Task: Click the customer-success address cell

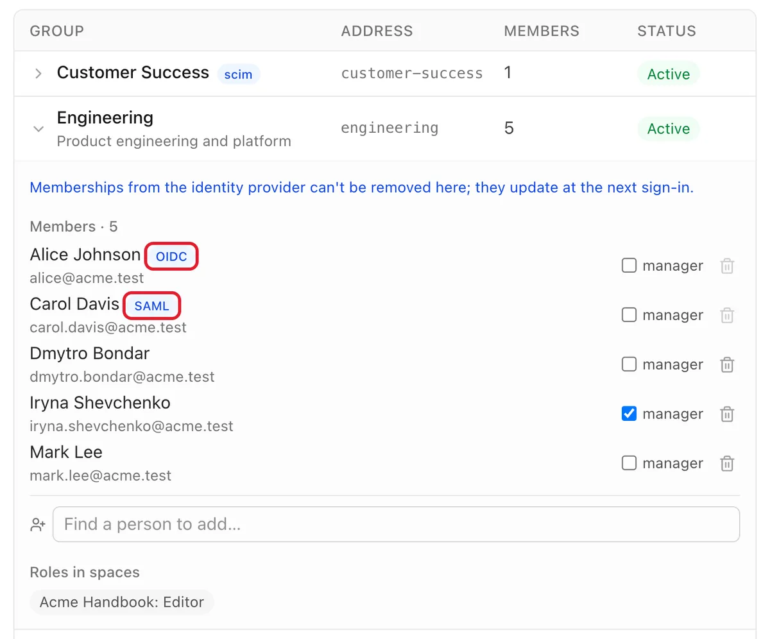Action: [412, 73]
